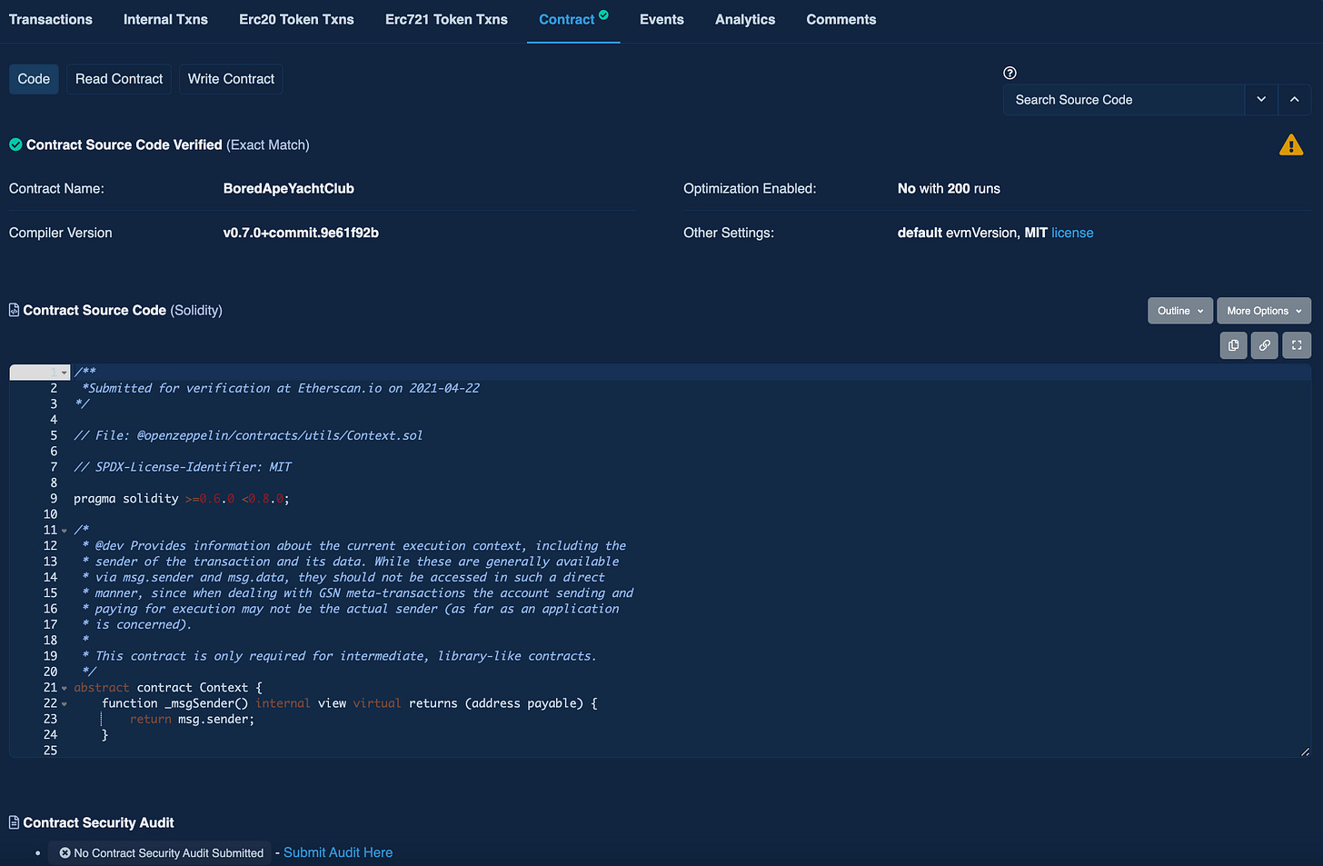This screenshot has width=1323, height=866.
Task: Focus the Search Source Code field
Action: 1123,100
